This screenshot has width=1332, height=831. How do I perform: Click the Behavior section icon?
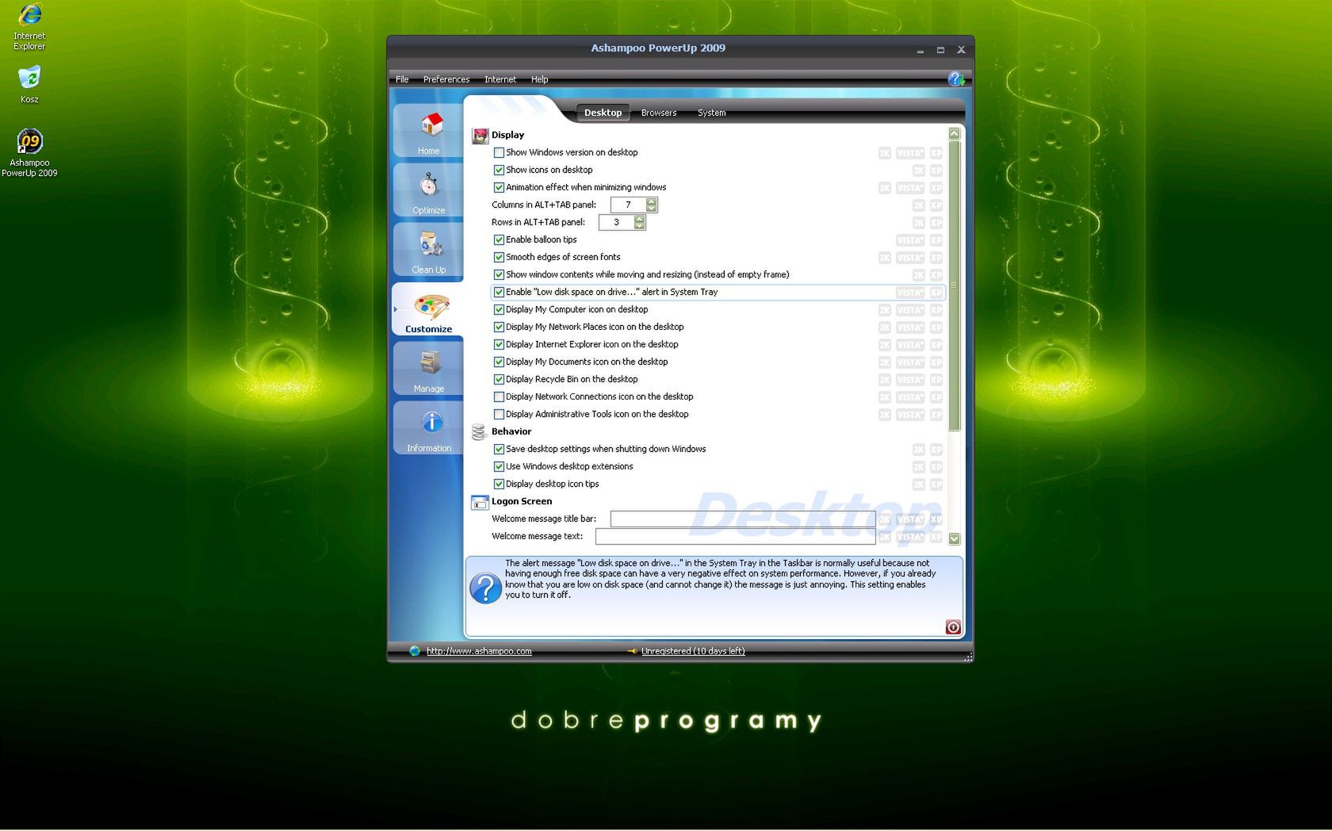pos(479,432)
